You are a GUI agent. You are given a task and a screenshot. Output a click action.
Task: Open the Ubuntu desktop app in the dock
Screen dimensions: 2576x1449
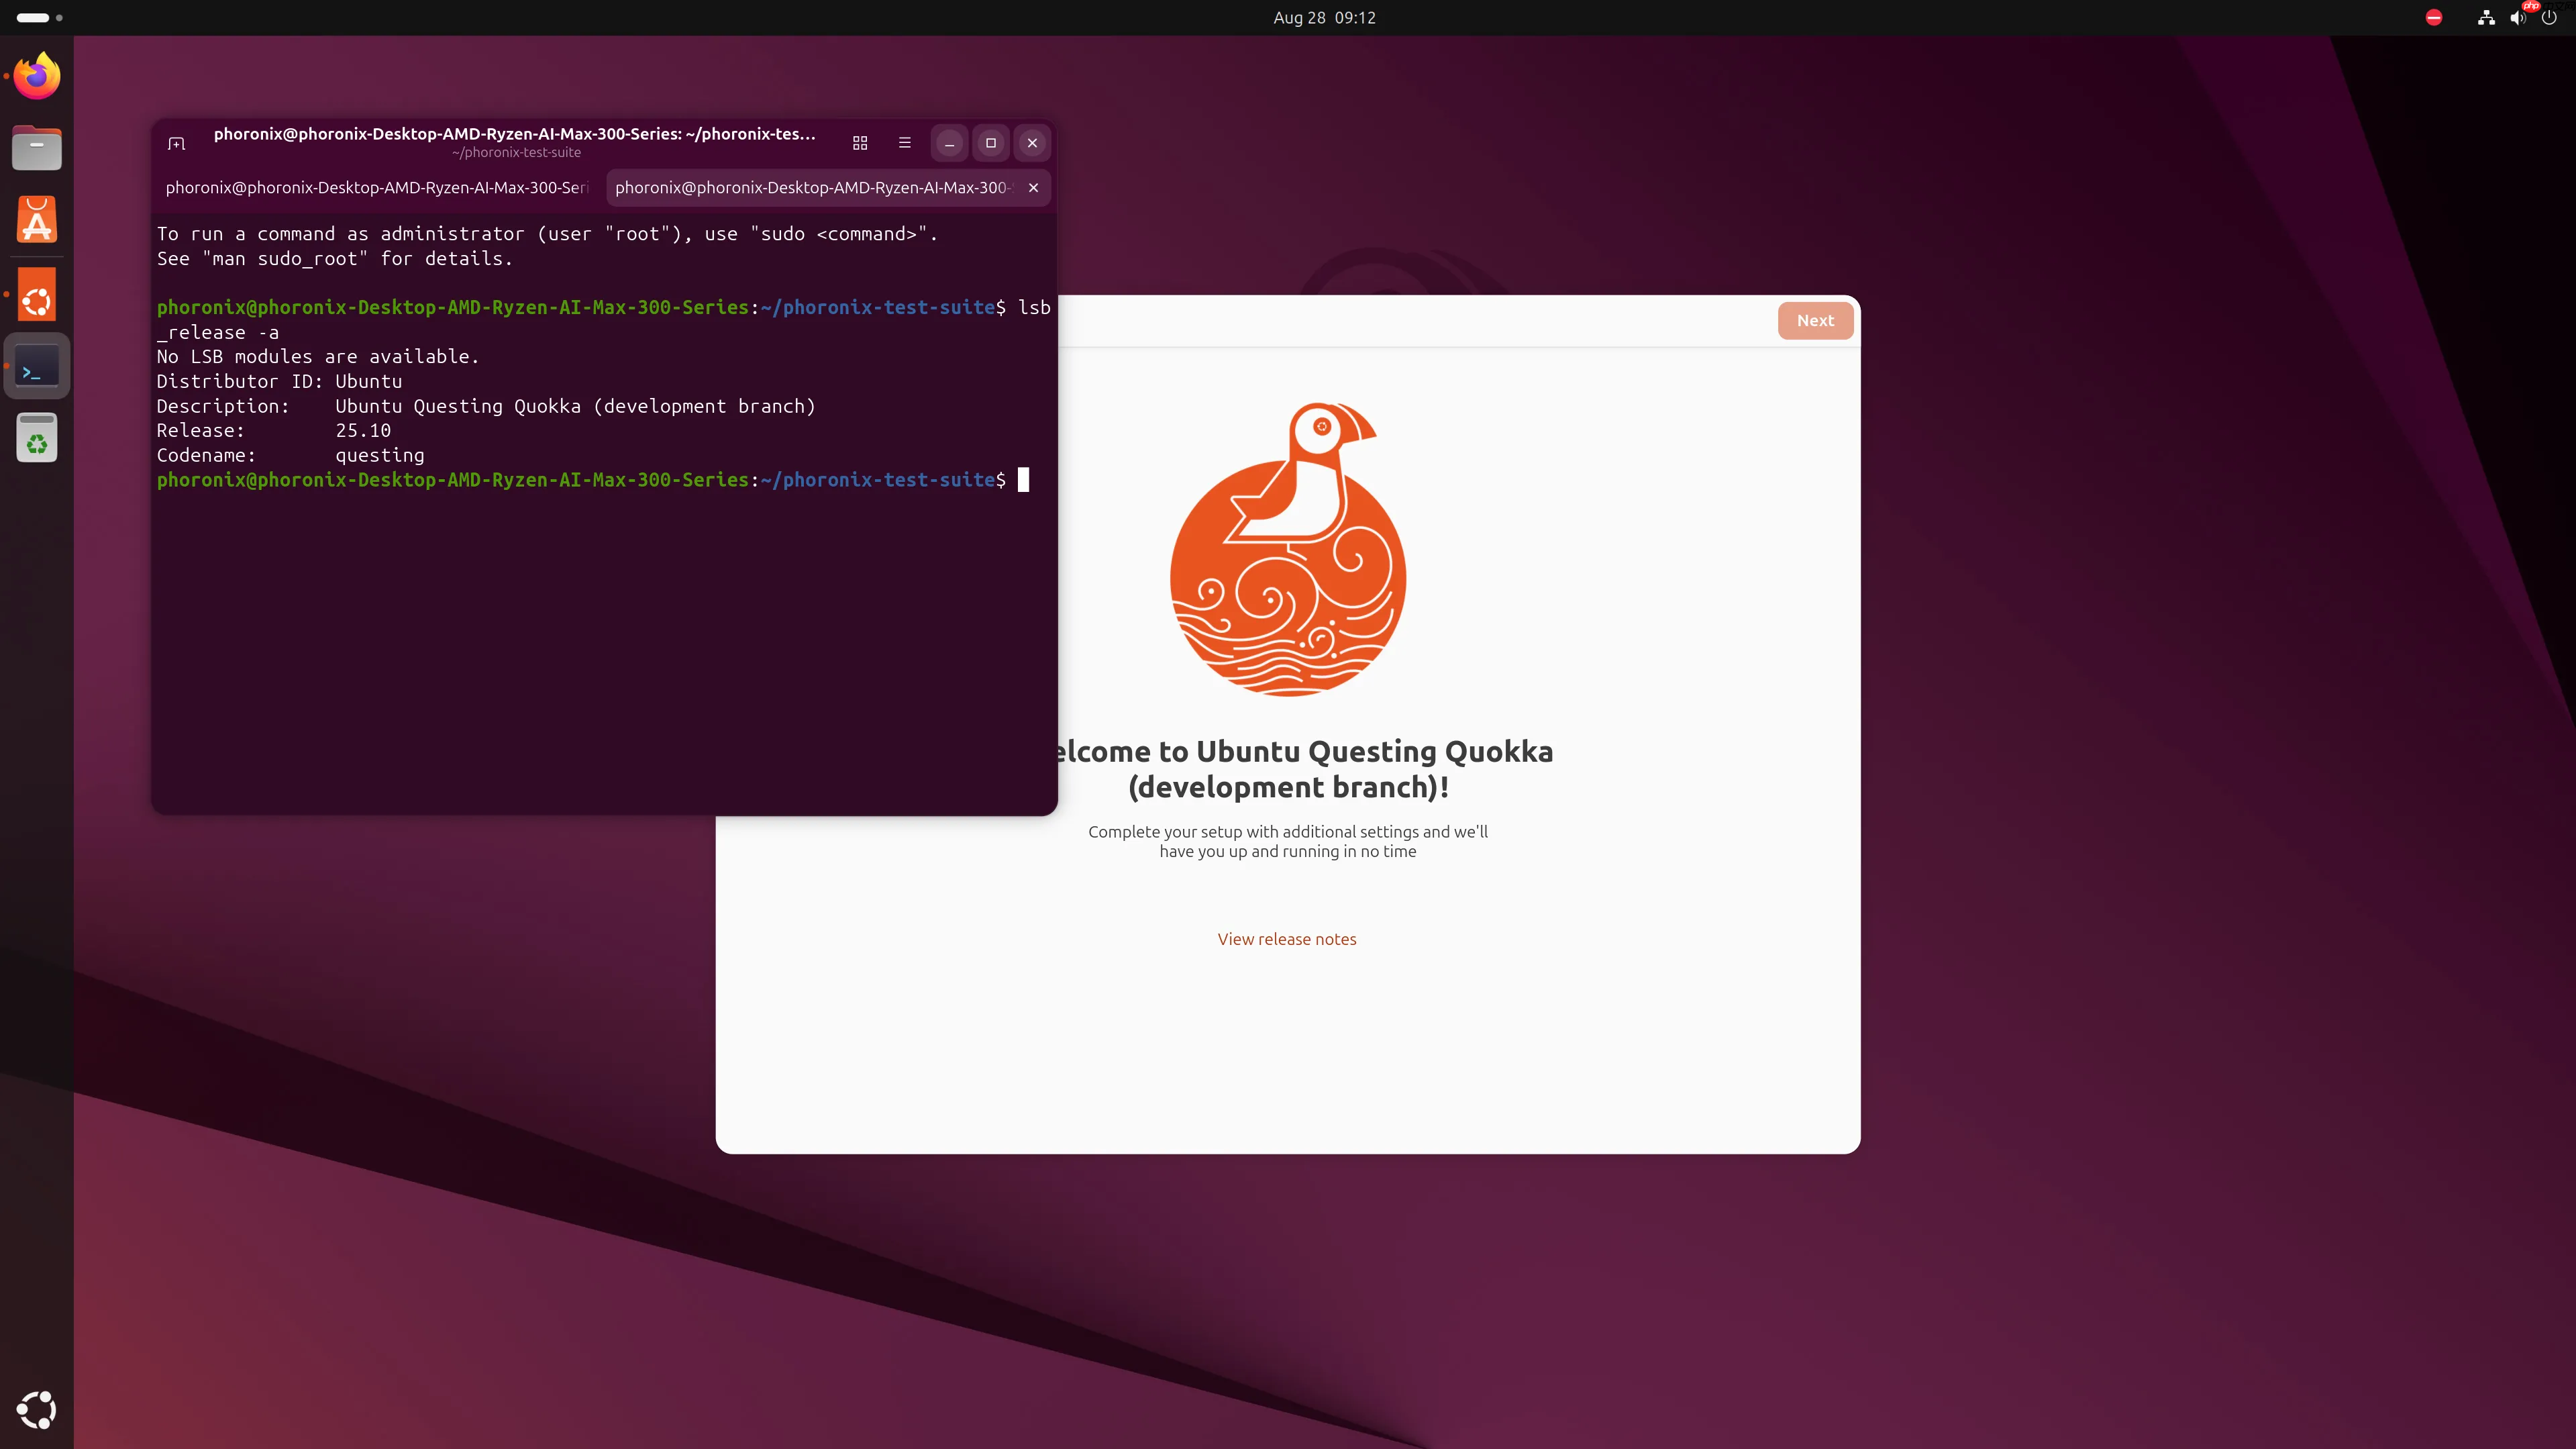coord(36,293)
